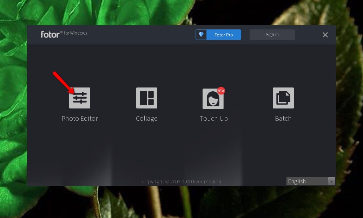Open the Batch processing icon

(x=283, y=98)
